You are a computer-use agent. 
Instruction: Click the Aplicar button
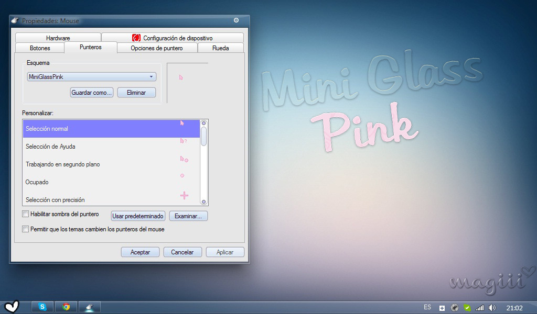click(225, 252)
